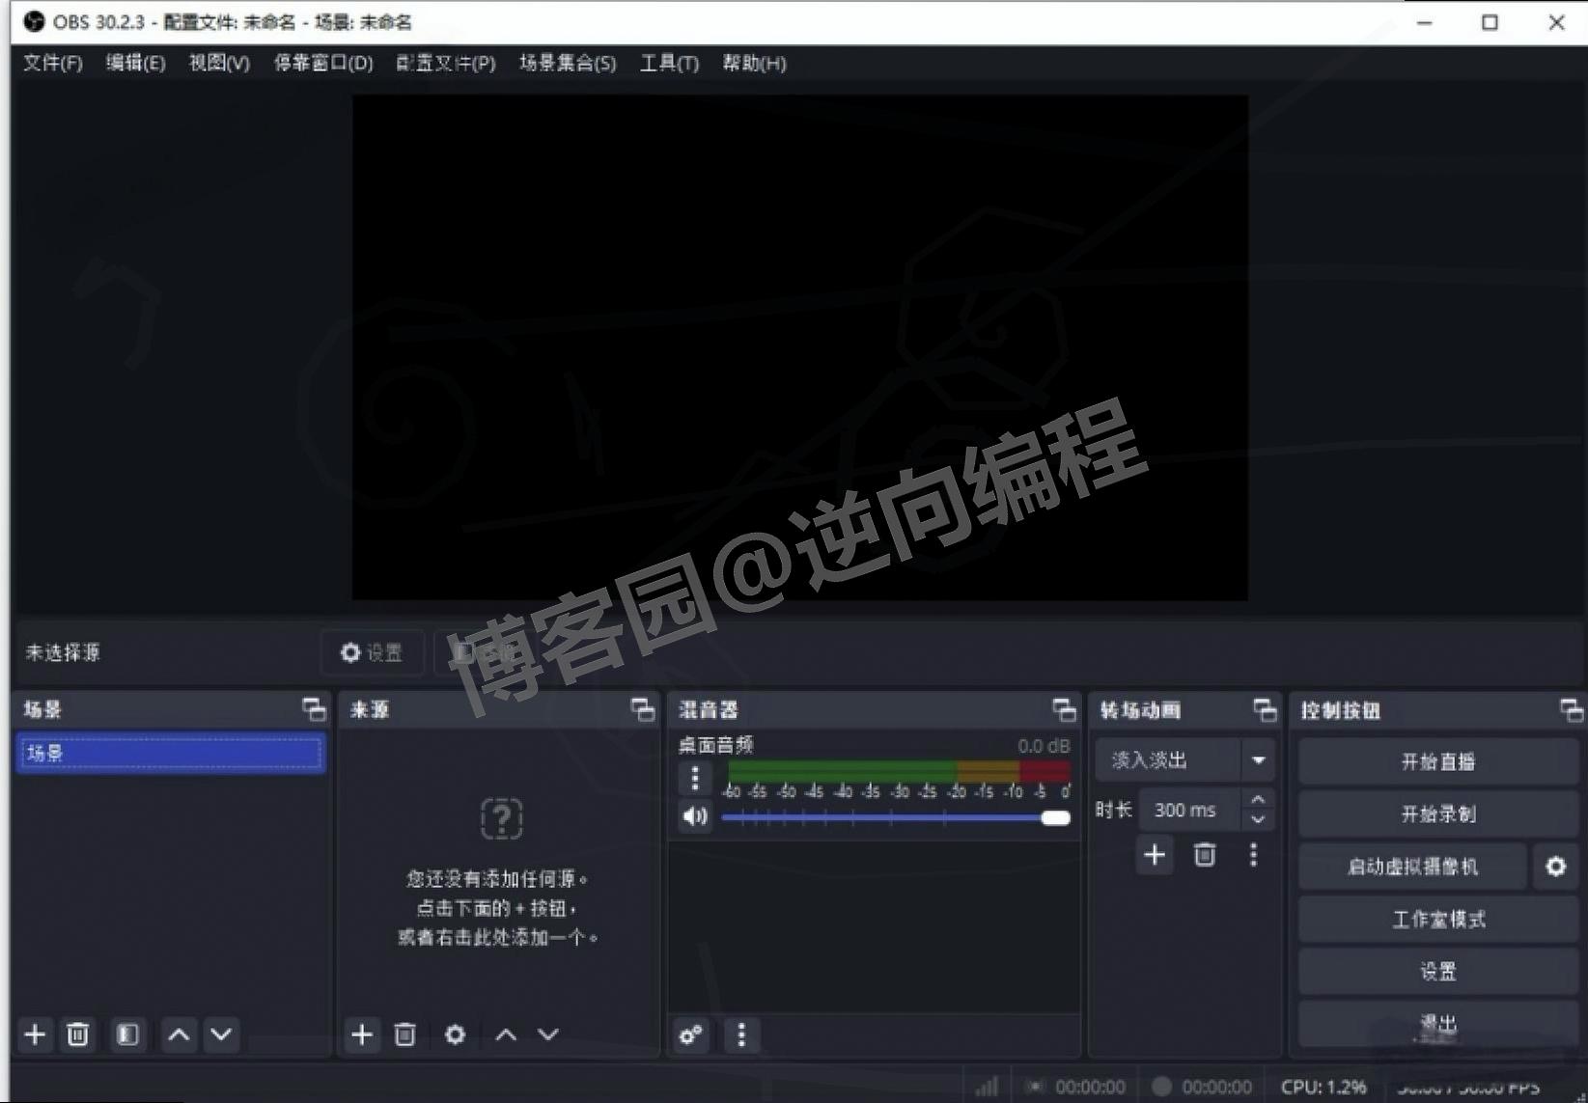
Task: Open the 工具 menu
Action: coord(668,63)
